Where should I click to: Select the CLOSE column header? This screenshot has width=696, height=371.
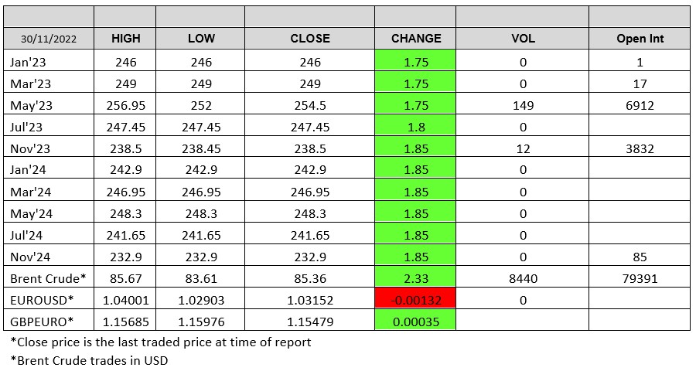[309, 38]
